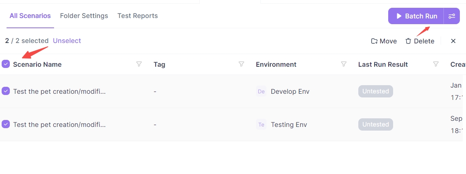Image resolution: width=466 pixels, height=174 pixels.
Task: Move the selected scenarios
Action: pyautogui.click(x=384, y=41)
